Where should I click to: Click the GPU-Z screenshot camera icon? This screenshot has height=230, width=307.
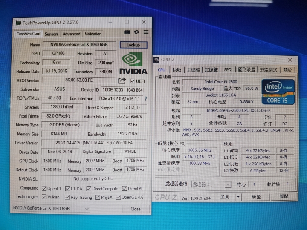coord(127,32)
